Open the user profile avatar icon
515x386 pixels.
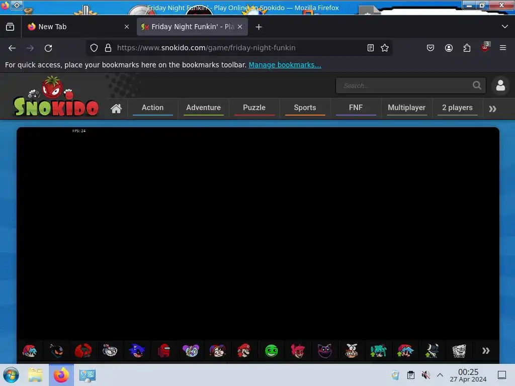pyautogui.click(x=500, y=85)
